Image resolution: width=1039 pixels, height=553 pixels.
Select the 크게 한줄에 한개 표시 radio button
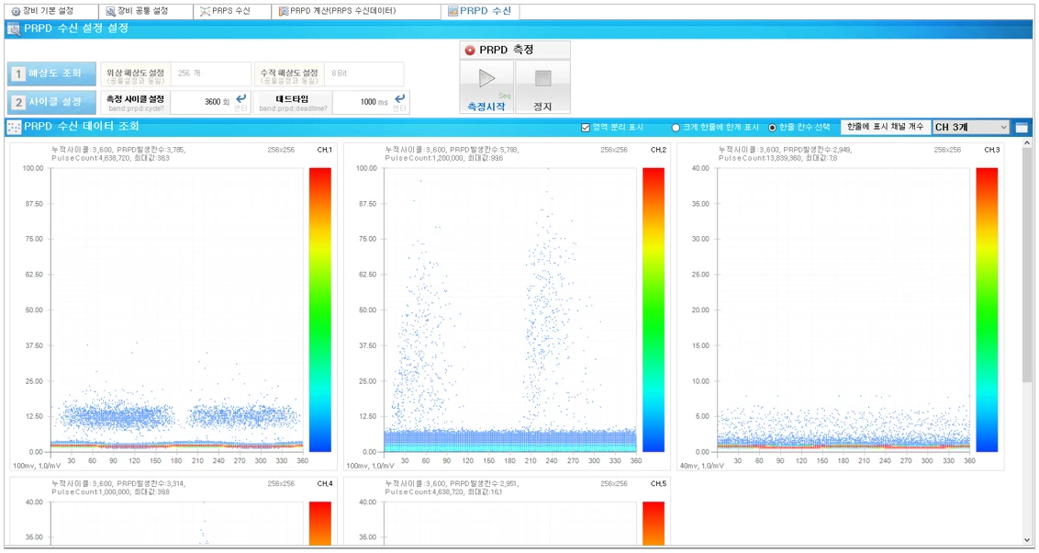pos(676,128)
